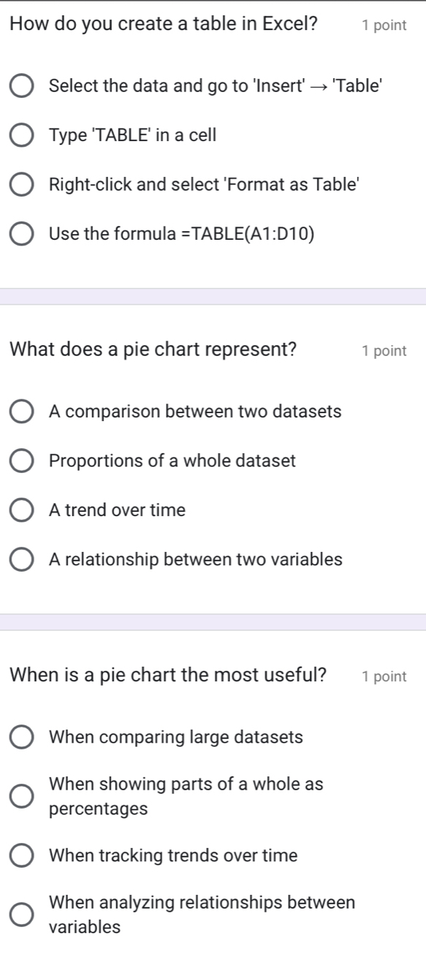Select 'Right-click and select Format as Table'
Screen dimensions: 426x957
(x=21, y=184)
